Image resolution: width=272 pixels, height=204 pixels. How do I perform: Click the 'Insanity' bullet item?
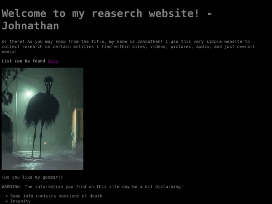point(21,201)
